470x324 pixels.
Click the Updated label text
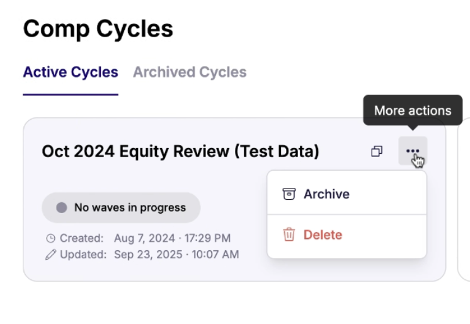pos(83,255)
